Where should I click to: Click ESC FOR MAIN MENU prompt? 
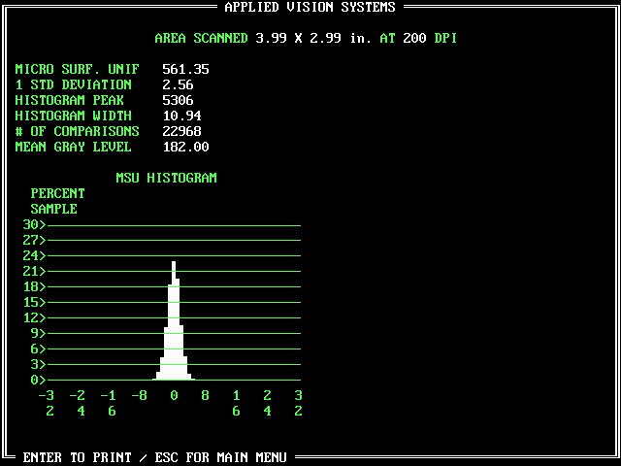pos(220,457)
